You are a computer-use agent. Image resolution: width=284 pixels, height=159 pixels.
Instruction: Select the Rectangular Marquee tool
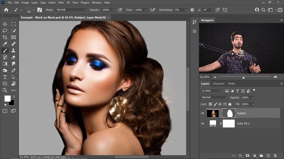tap(13, 24)
